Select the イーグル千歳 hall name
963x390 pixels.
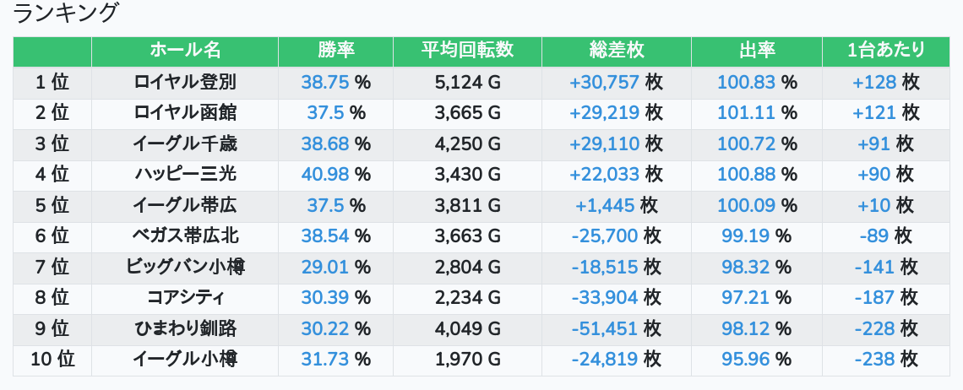(x=185, y=144)
